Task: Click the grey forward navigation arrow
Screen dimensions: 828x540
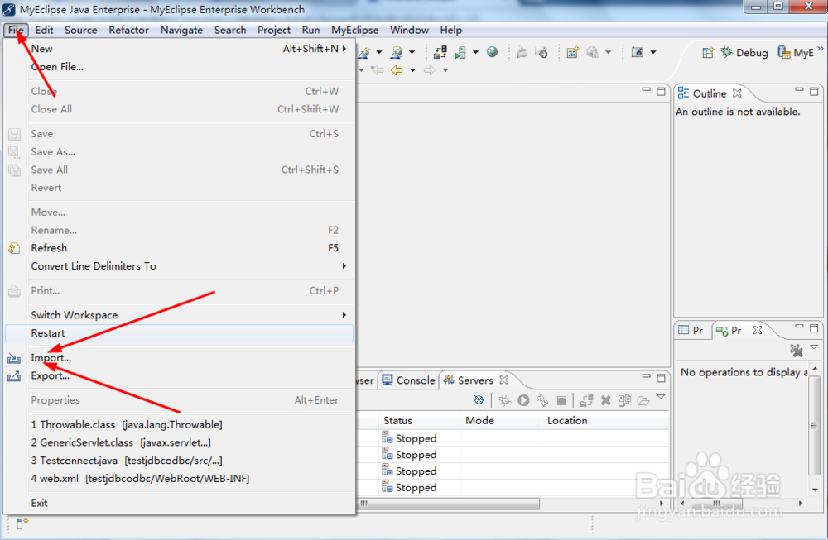Action: coord(429,70)
